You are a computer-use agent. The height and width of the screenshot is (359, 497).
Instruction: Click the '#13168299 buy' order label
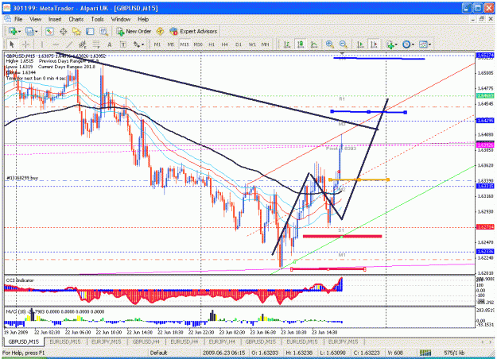[x=22, y=178]
